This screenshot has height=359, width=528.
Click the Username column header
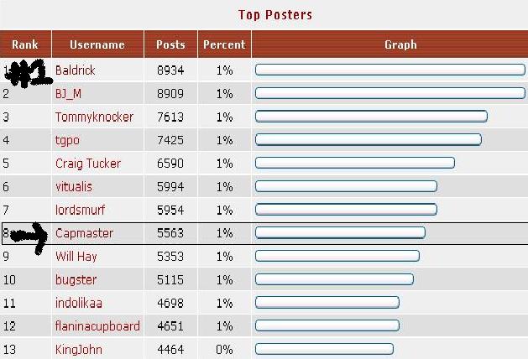point(97,44)
